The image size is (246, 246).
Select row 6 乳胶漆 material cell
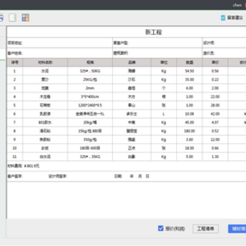(45, 114)
